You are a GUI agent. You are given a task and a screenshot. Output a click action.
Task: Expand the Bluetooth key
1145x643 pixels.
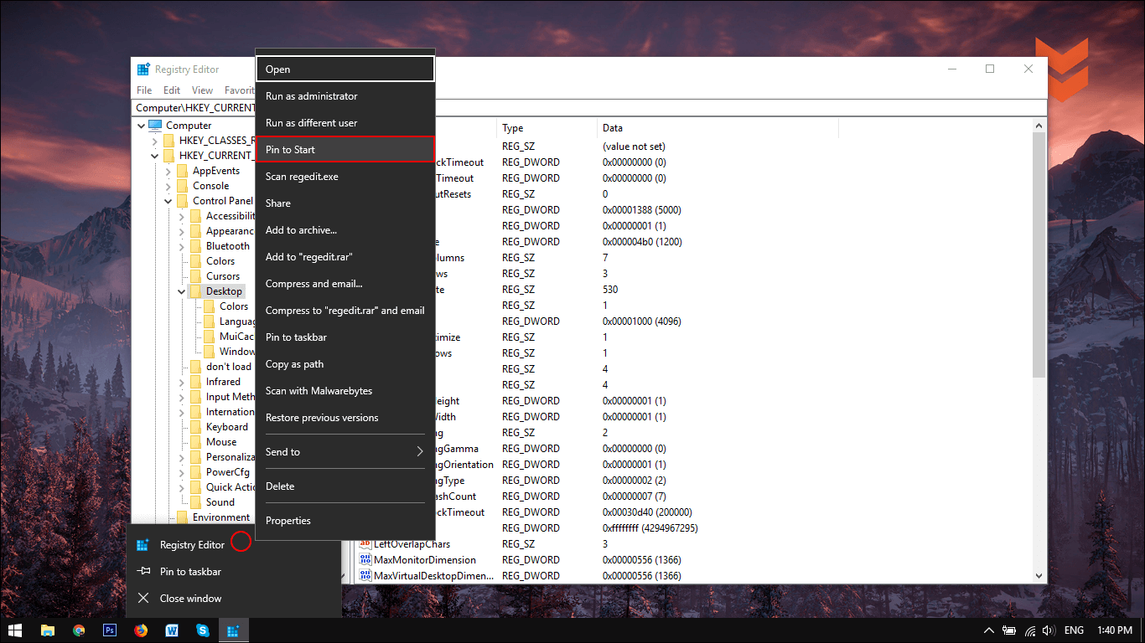pos(182,246)
